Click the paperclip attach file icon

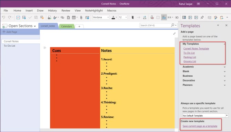click(x=81, y=17)
